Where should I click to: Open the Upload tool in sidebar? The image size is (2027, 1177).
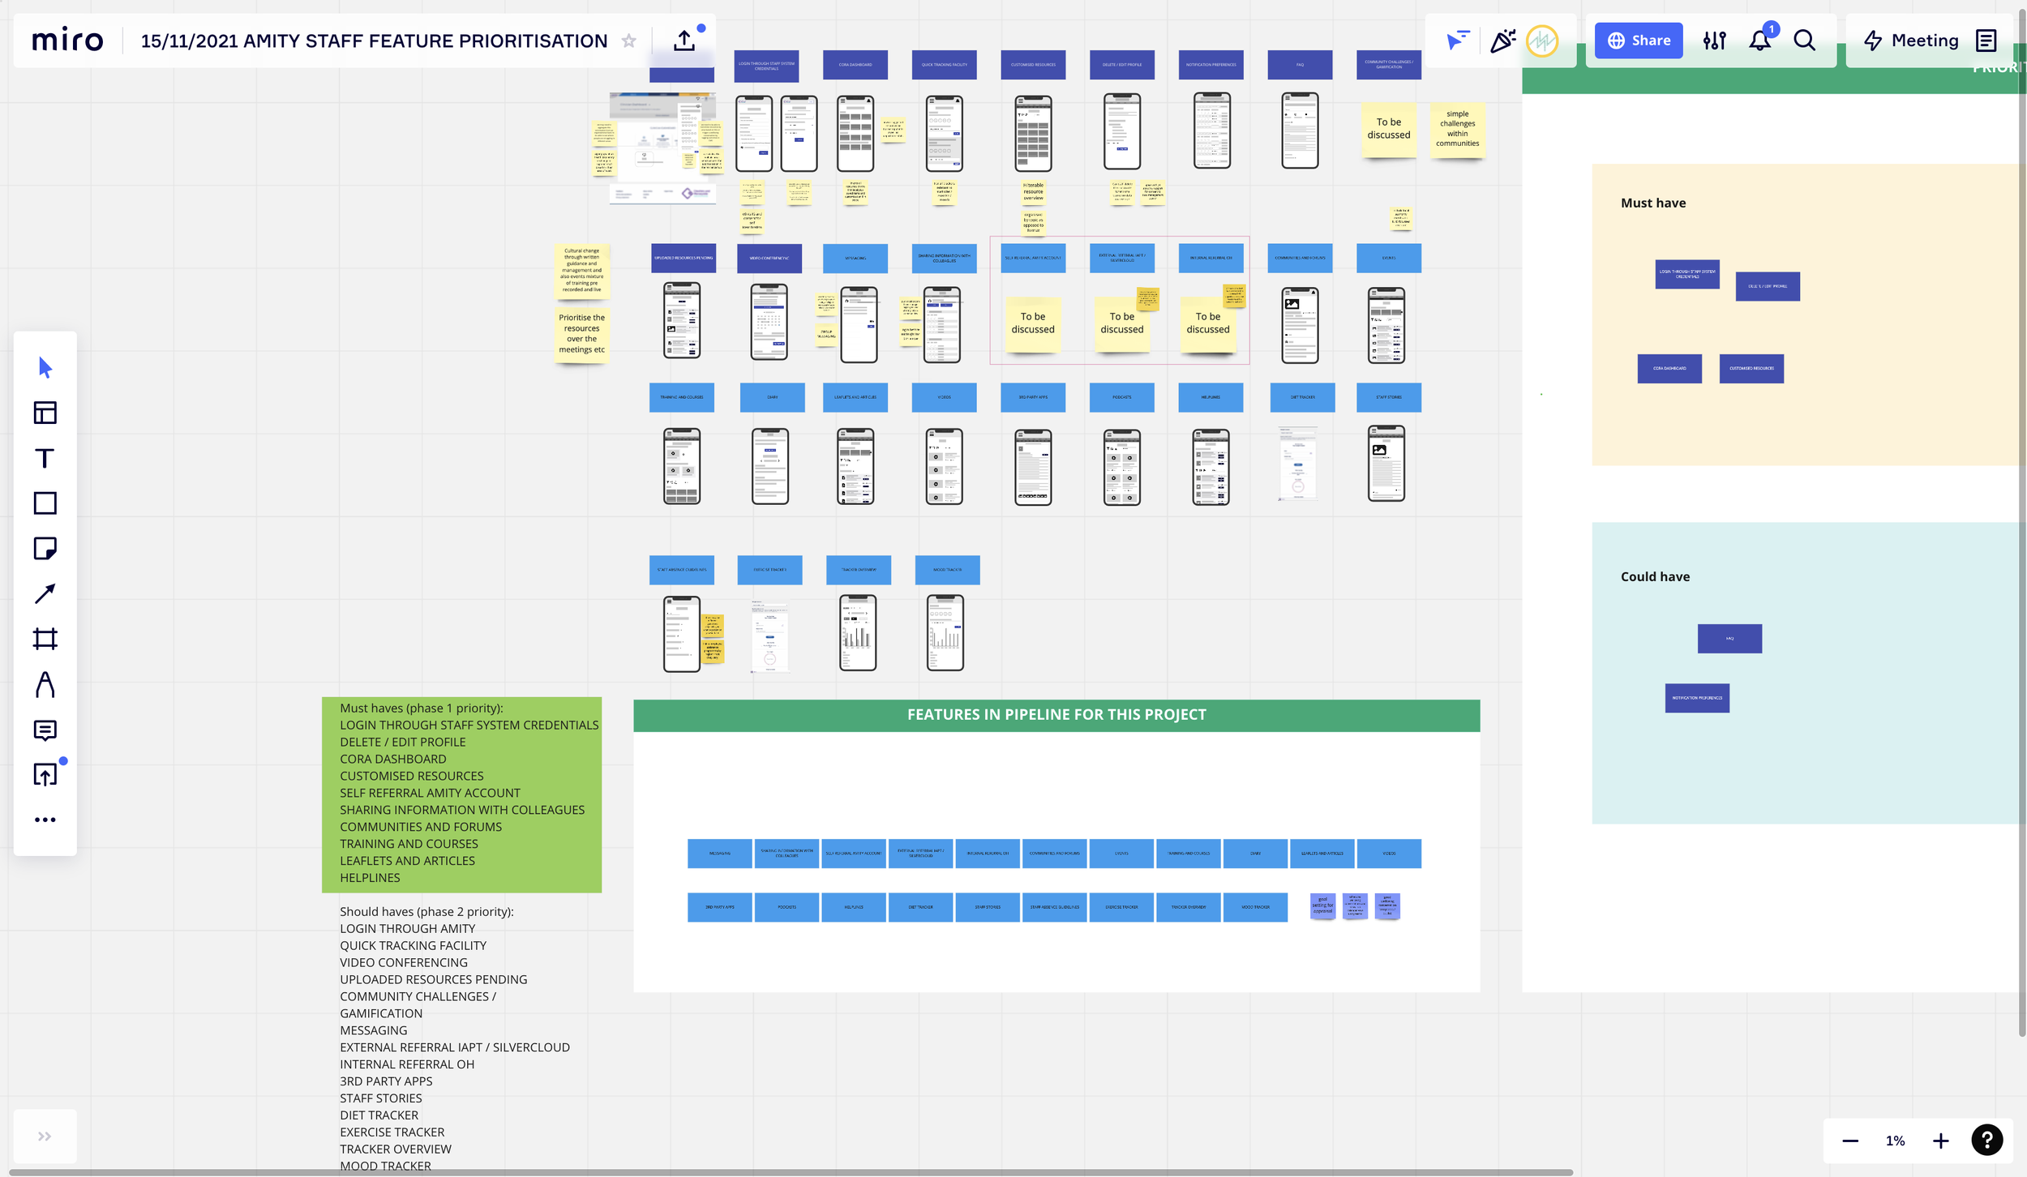(45, 775)
